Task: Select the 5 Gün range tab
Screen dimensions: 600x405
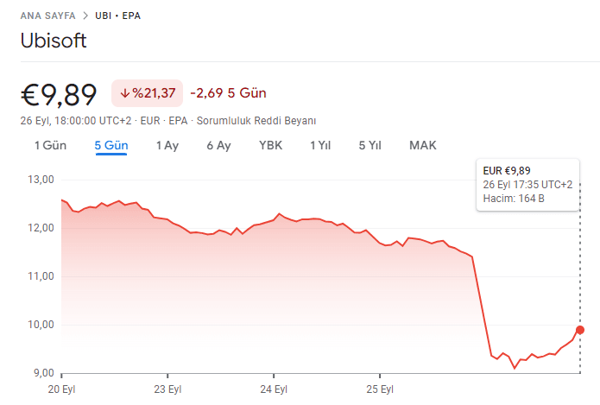Action: (111, 145)
